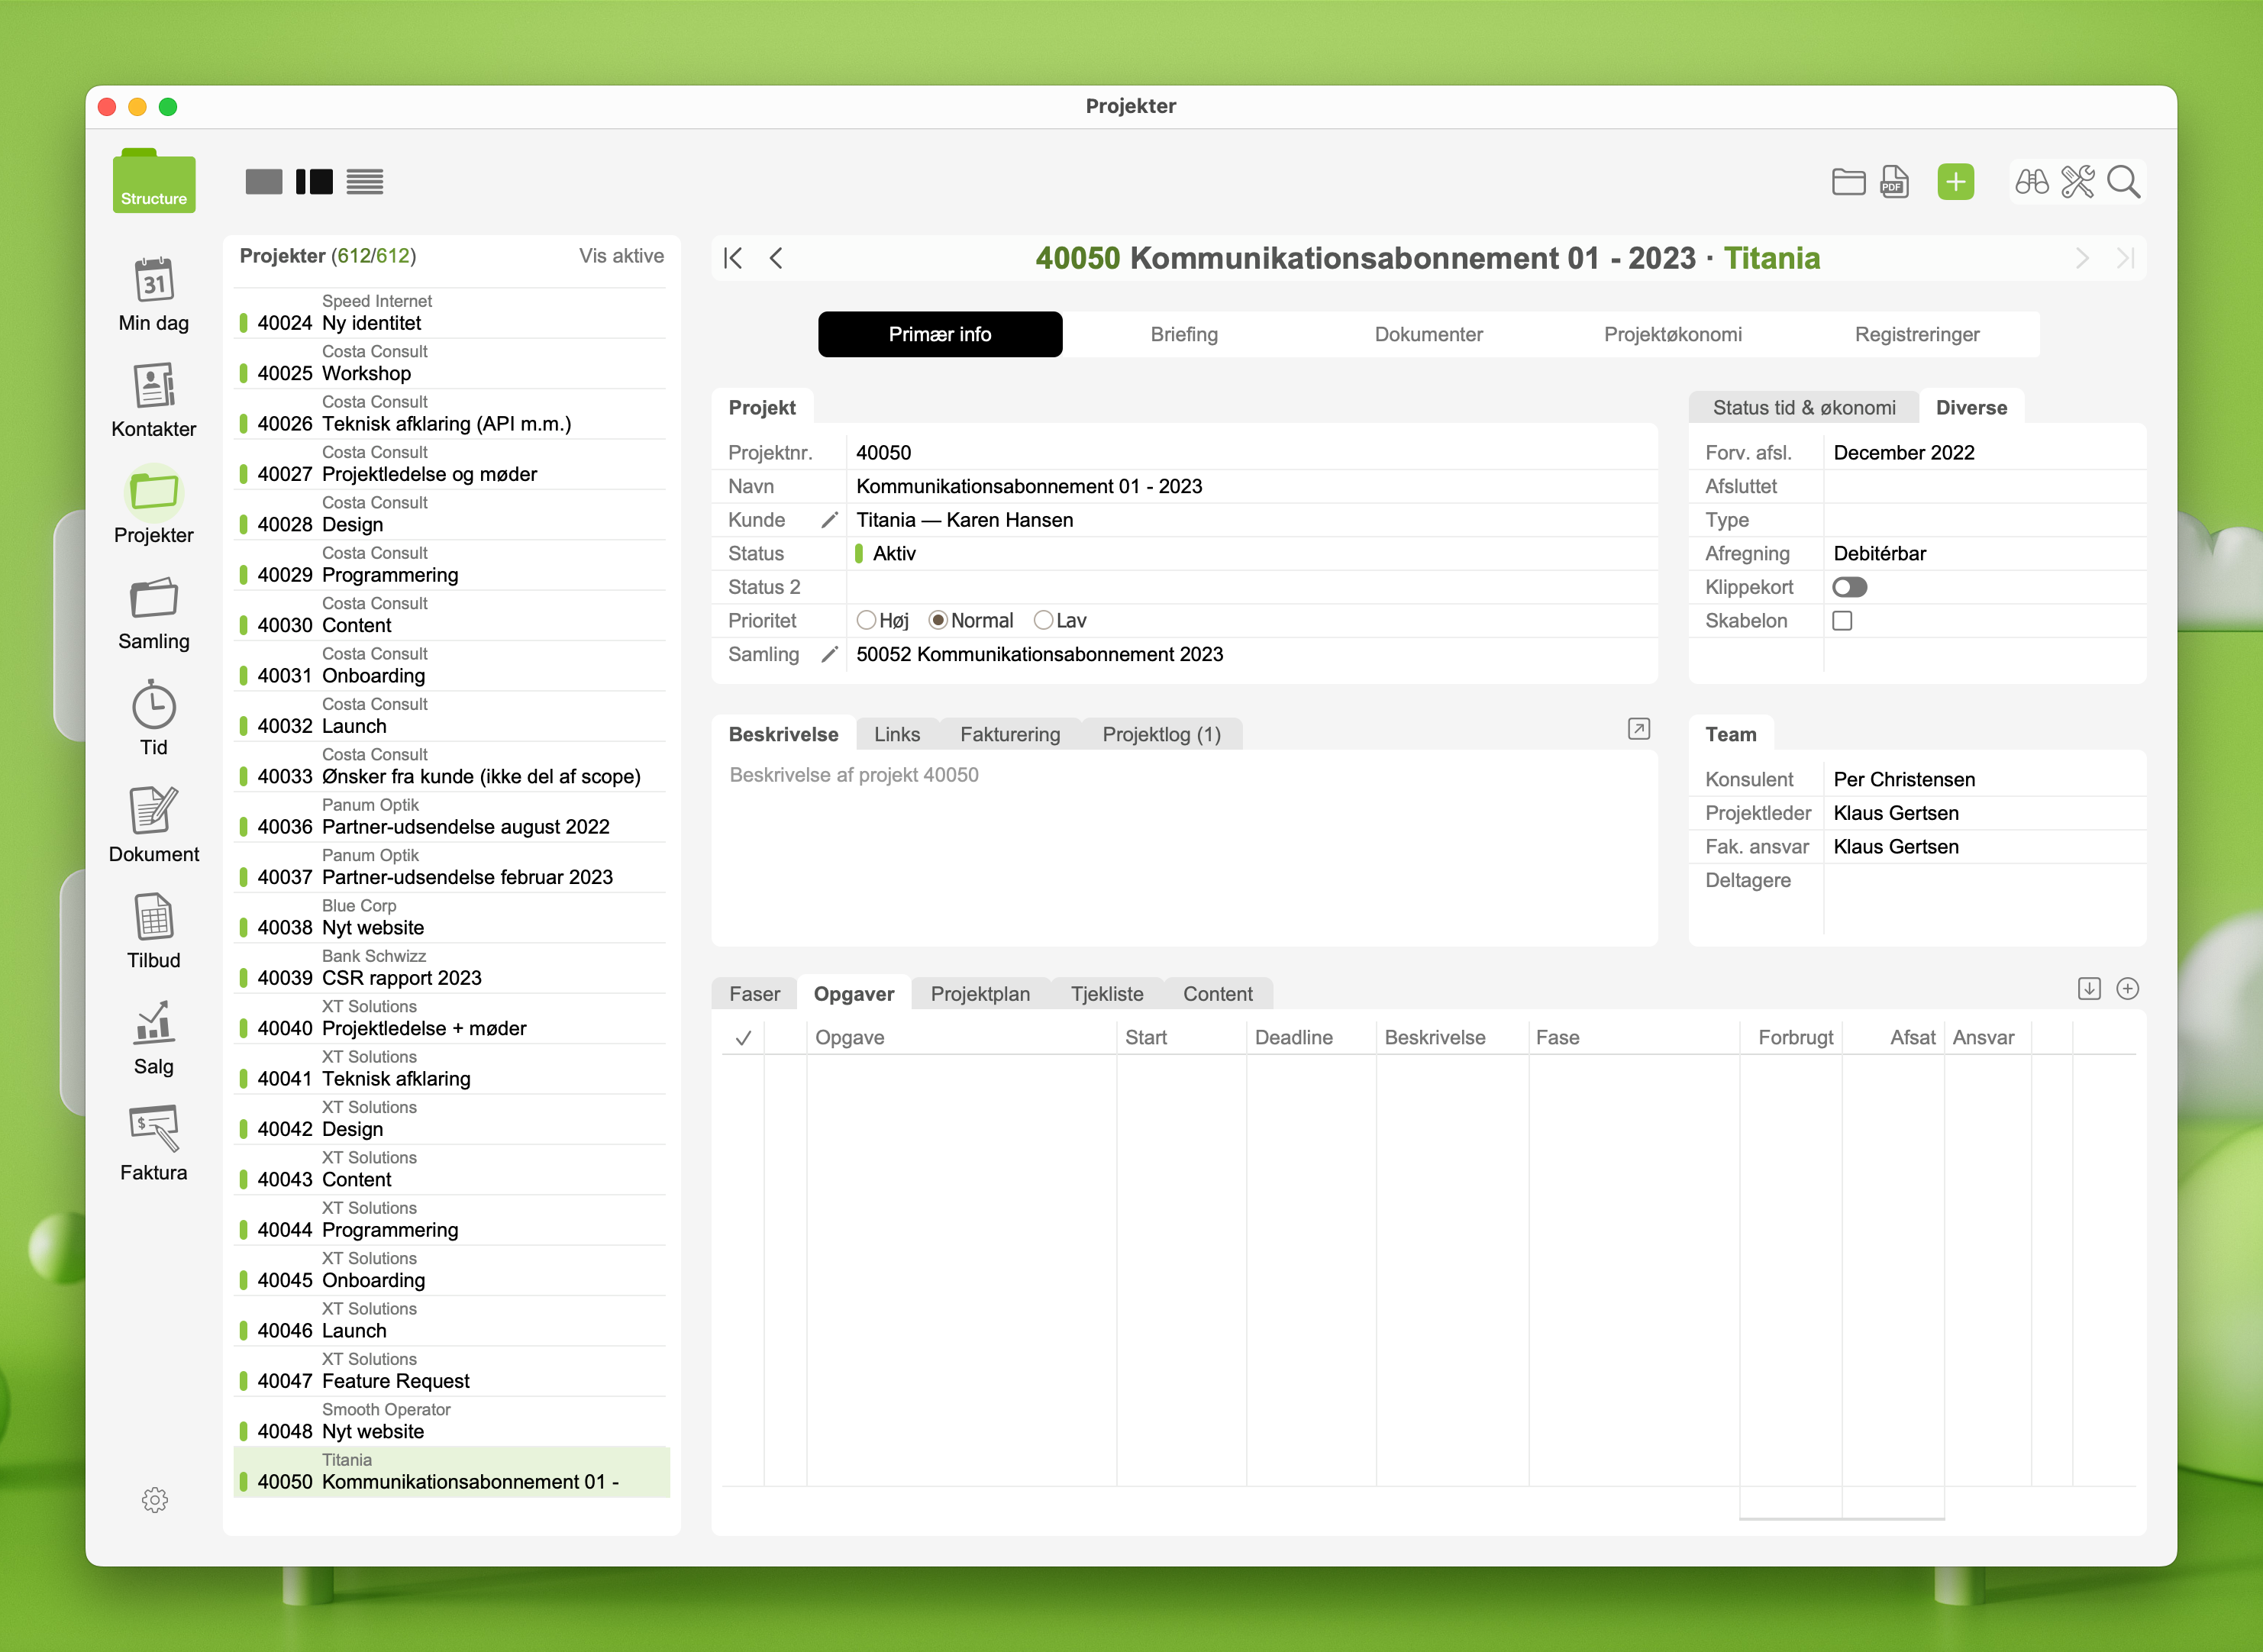The image size is (2263, 1652).
Task: Jump to first project record arrow
Action: tap(733, 258)
